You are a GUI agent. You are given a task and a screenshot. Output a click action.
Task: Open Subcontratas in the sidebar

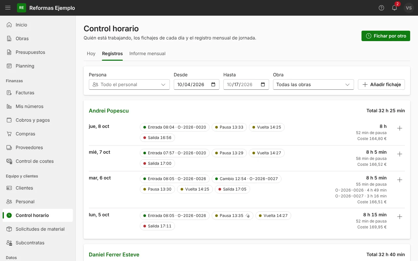[x=38, y=243]
